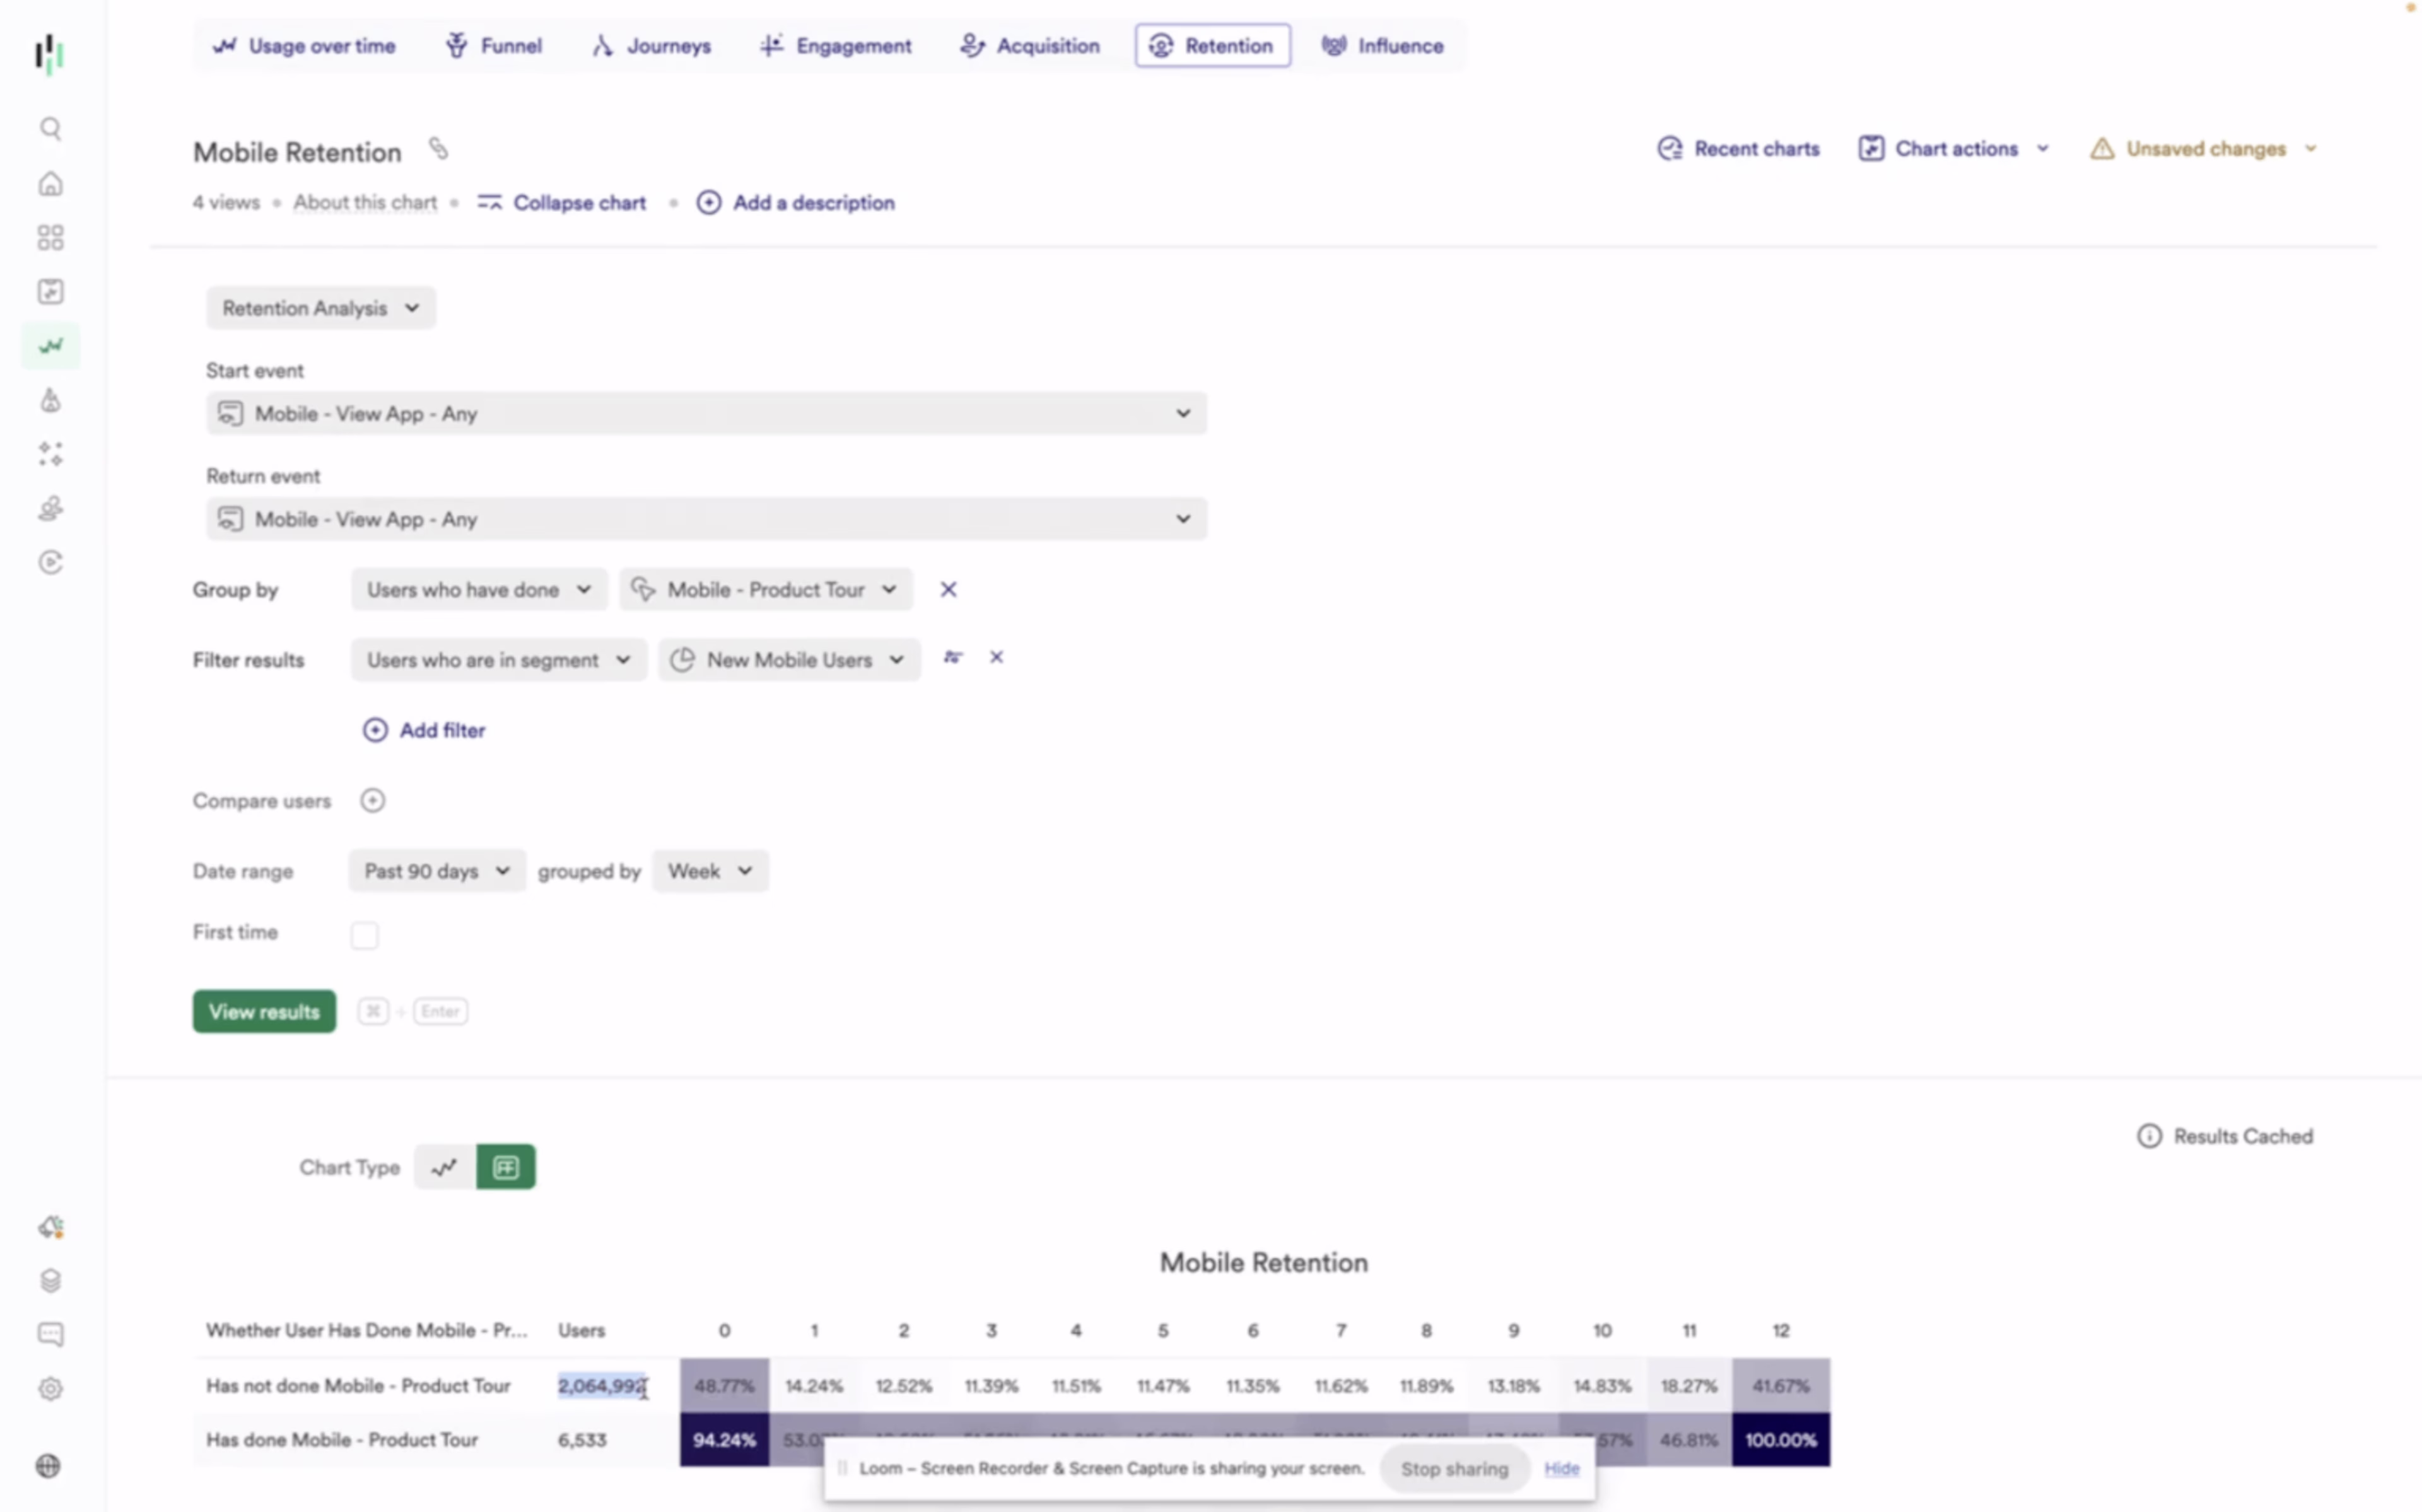
Task: Remove the Group by row with X
Action: [948, 590]
